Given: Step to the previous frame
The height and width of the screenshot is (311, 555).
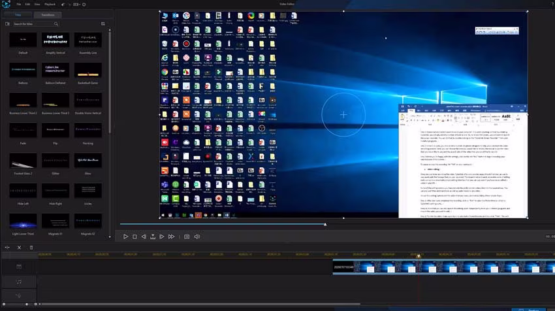Looking at the screenshot, I should (x=144, y=237).
